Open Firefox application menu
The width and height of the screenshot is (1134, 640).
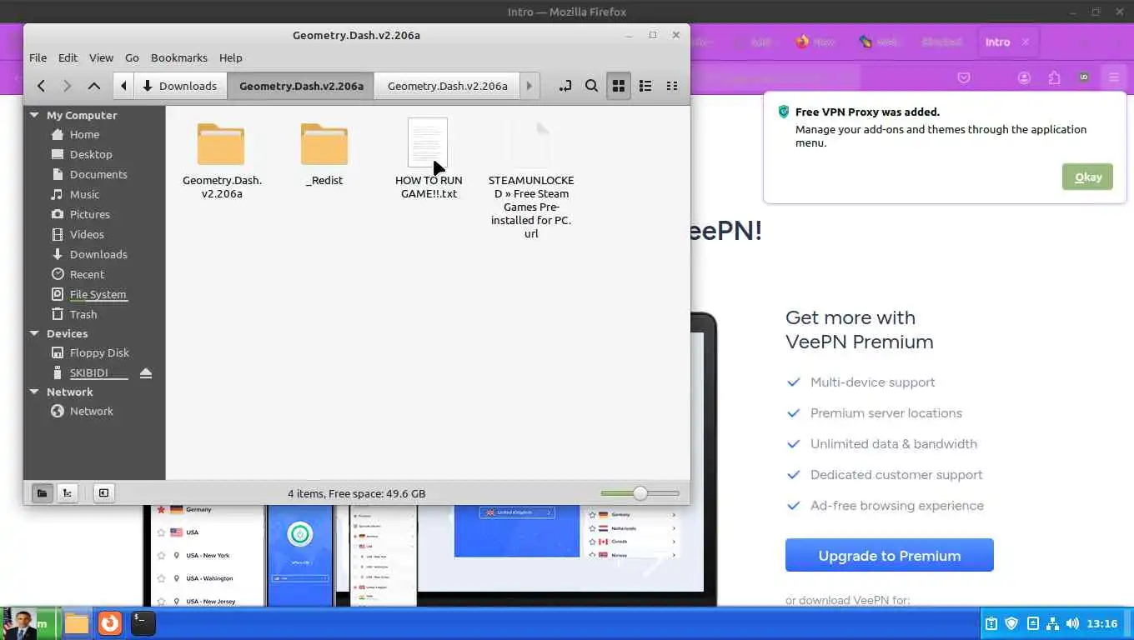[x=1114, y=77]
